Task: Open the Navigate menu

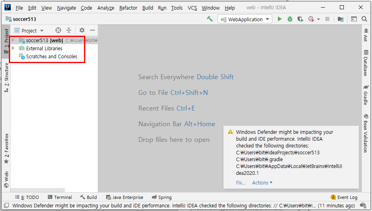Action: point(66,8)
